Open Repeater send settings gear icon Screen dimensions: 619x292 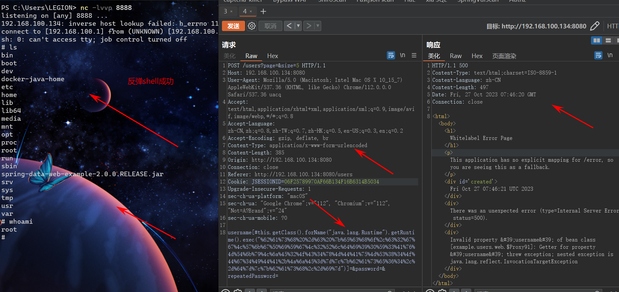[x=252, y=26]
